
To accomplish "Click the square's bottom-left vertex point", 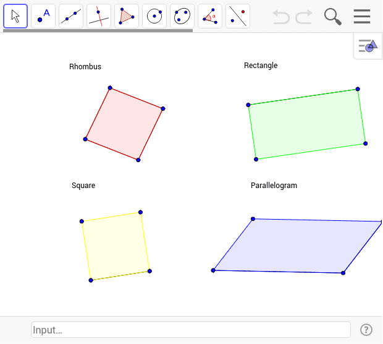I will click(x=91, y=280).
